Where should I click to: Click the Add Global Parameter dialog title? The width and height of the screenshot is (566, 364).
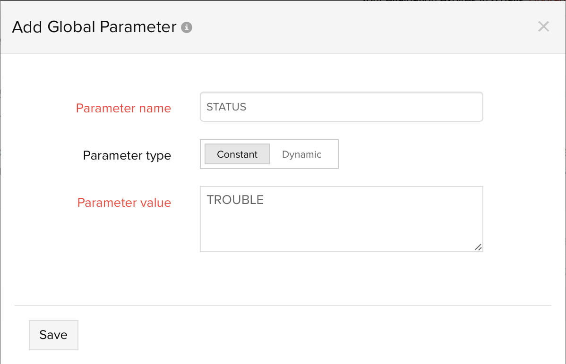tap(94, 27)
